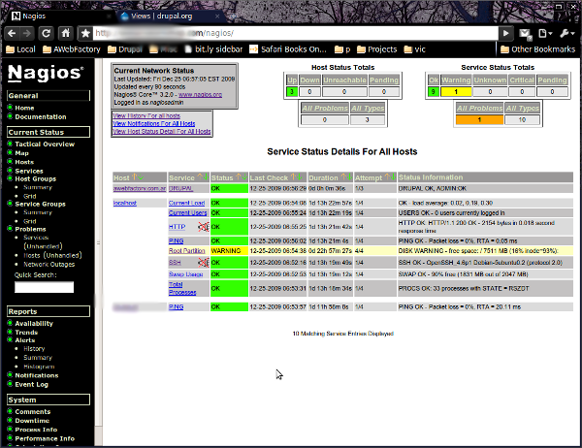Open the www.nagios.org link
Image resolution: width=582 pixels, height=448 pixels.
pyautogui.click(x=201, y=95)
